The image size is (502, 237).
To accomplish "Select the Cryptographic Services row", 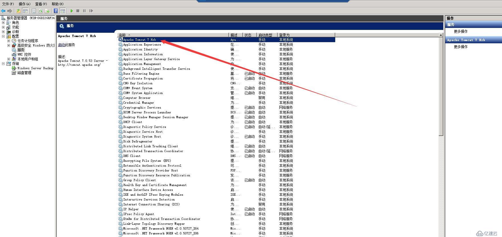I will [x=227, y=107].
